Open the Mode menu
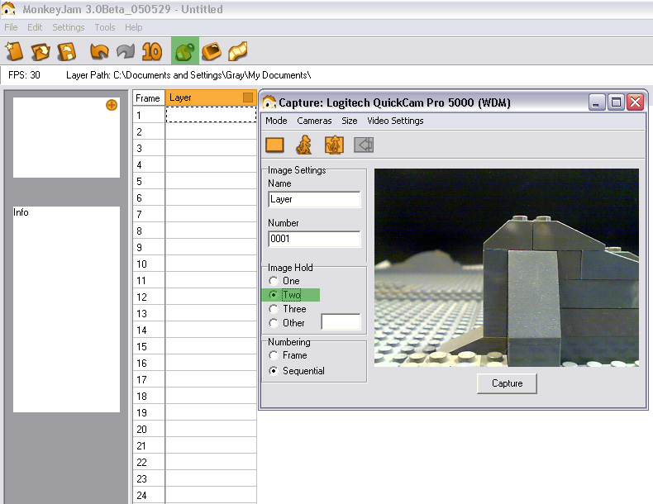Screen dimensions: 653x504 pos(276,121)
